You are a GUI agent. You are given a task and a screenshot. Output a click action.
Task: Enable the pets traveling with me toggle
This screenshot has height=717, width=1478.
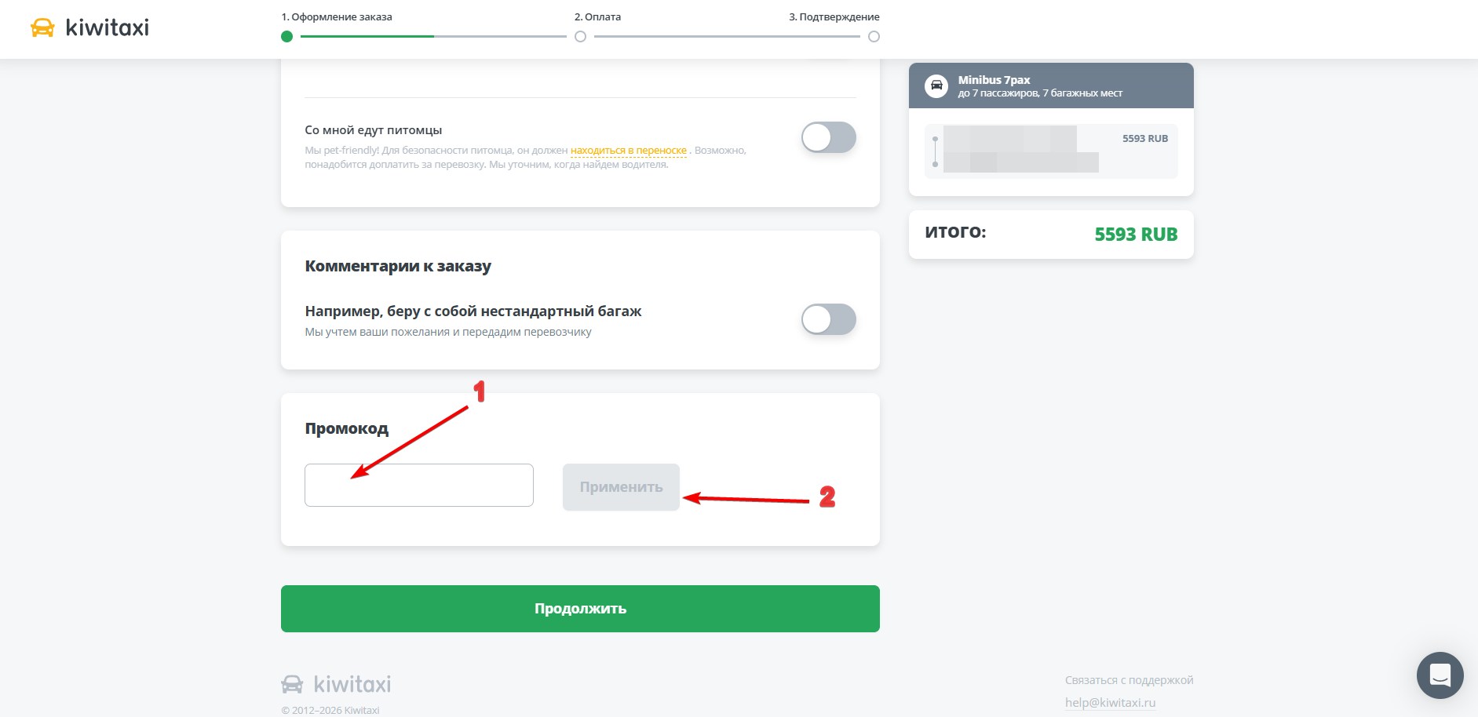pyautogui.click(x=828, y=137)
